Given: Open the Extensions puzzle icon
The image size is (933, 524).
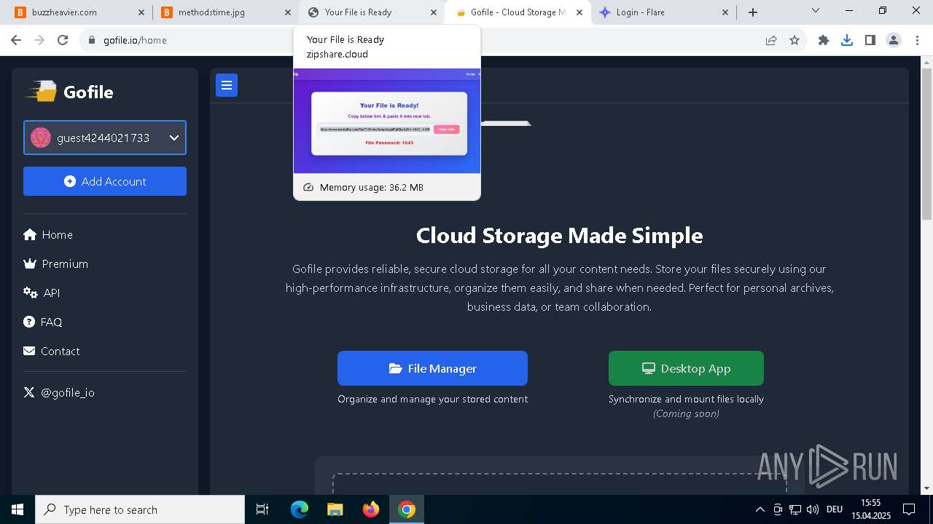Looking at the screenshot, I should click(x=824, y=40).
